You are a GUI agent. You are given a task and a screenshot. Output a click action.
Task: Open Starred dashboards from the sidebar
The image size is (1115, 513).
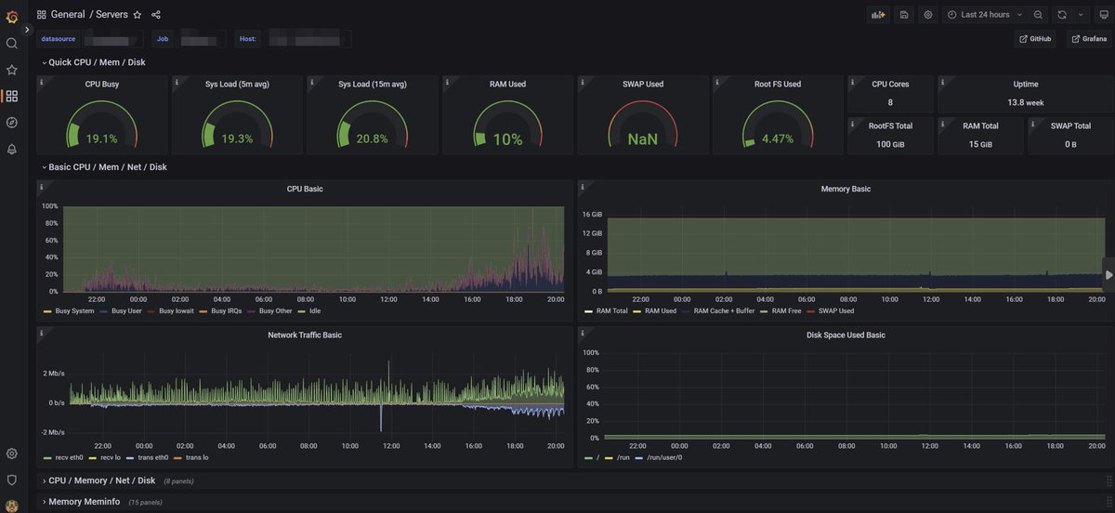(11, 70)
